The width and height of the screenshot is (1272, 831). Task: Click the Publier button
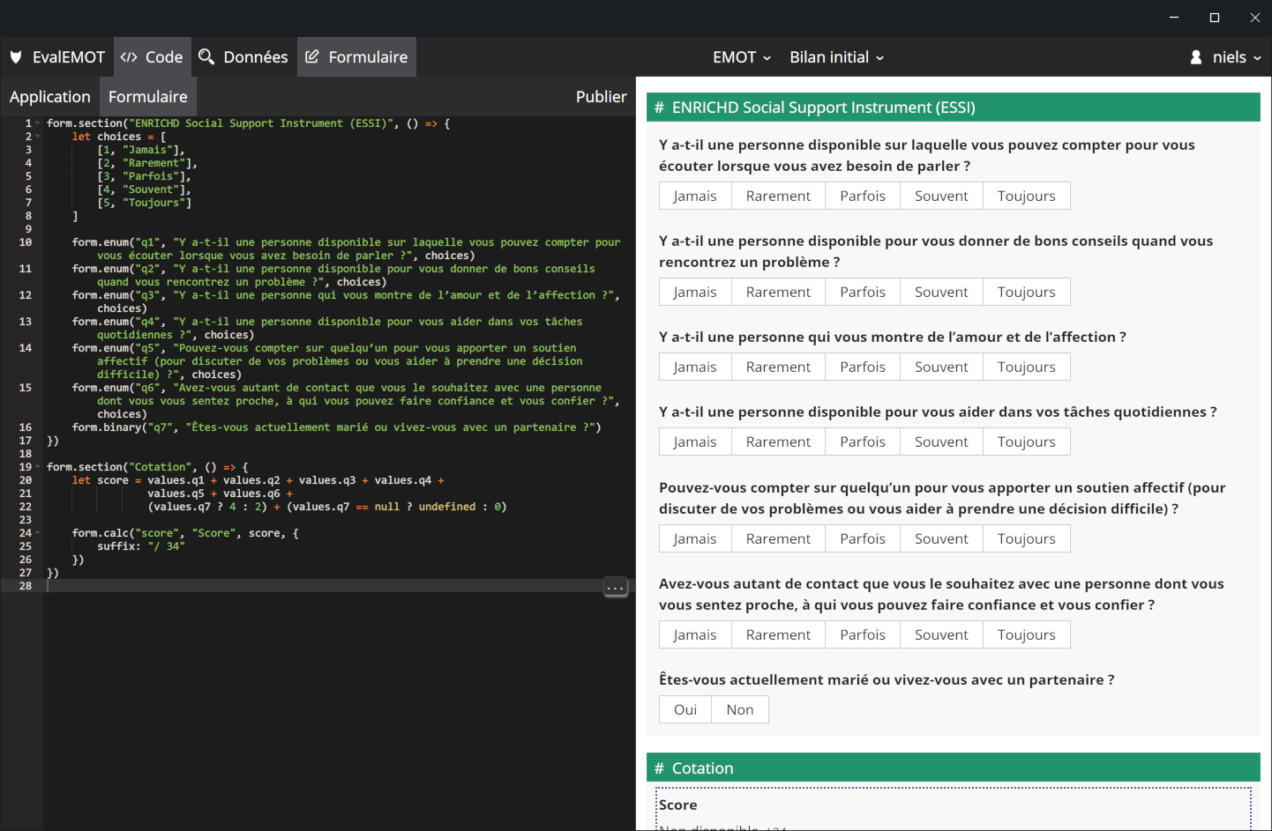[601, 97]
